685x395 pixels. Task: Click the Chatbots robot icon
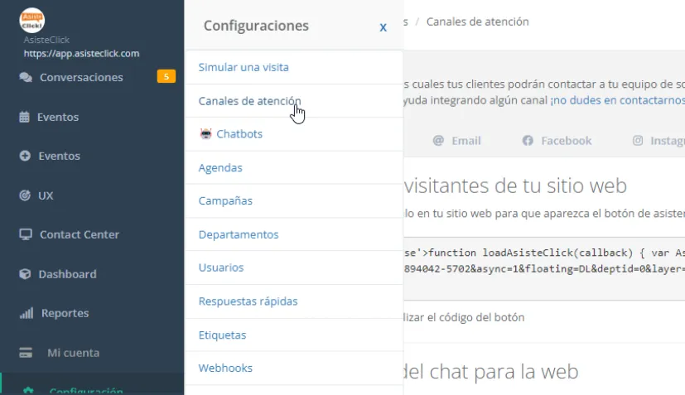[x=205, y=133]
